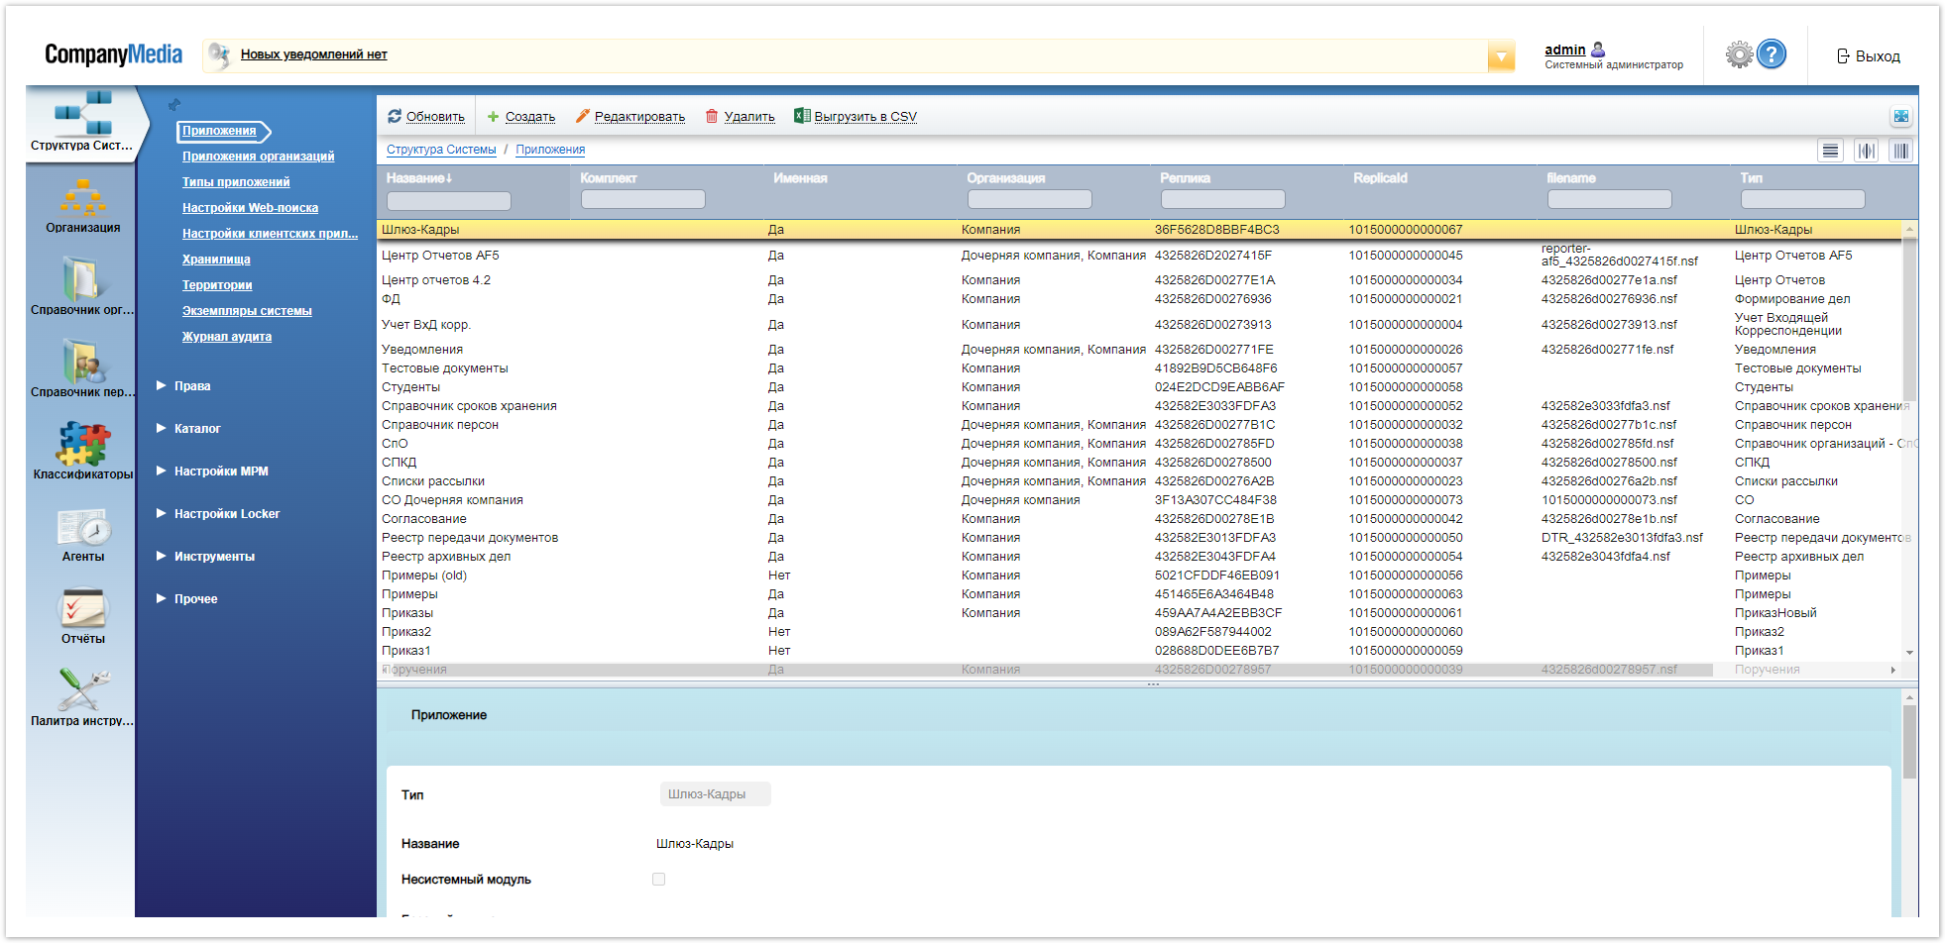Expand the Настройки МРМ menu group
This screenshot has height=943, width=1945.
pyautogui.click(x=212, y=471)
